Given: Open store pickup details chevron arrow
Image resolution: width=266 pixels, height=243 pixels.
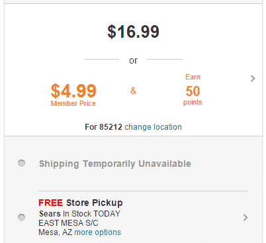Looking at the screenshot, I should pyautogui.click(x=245, y=218).
